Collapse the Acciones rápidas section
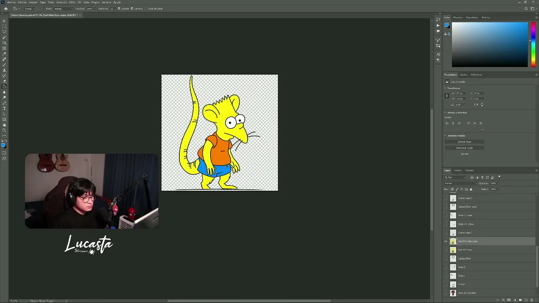Screen dimensions: 539x303 446,136
